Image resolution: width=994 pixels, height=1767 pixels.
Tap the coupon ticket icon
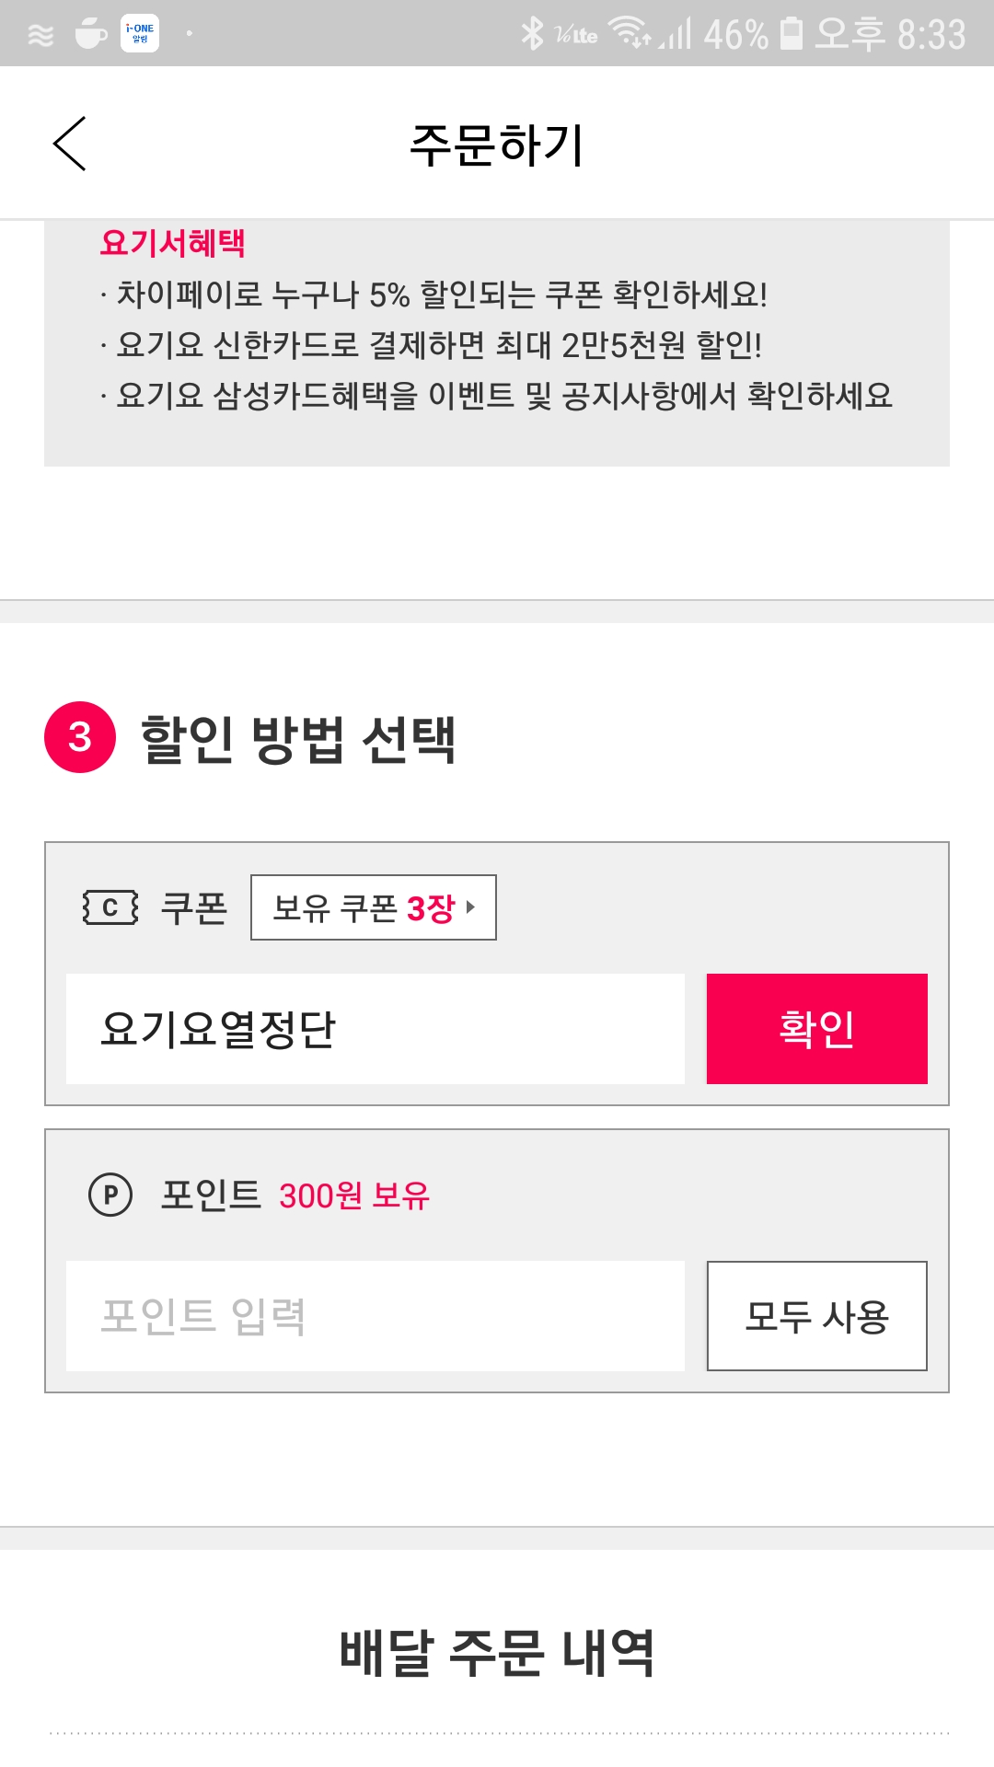click(110, 907)
